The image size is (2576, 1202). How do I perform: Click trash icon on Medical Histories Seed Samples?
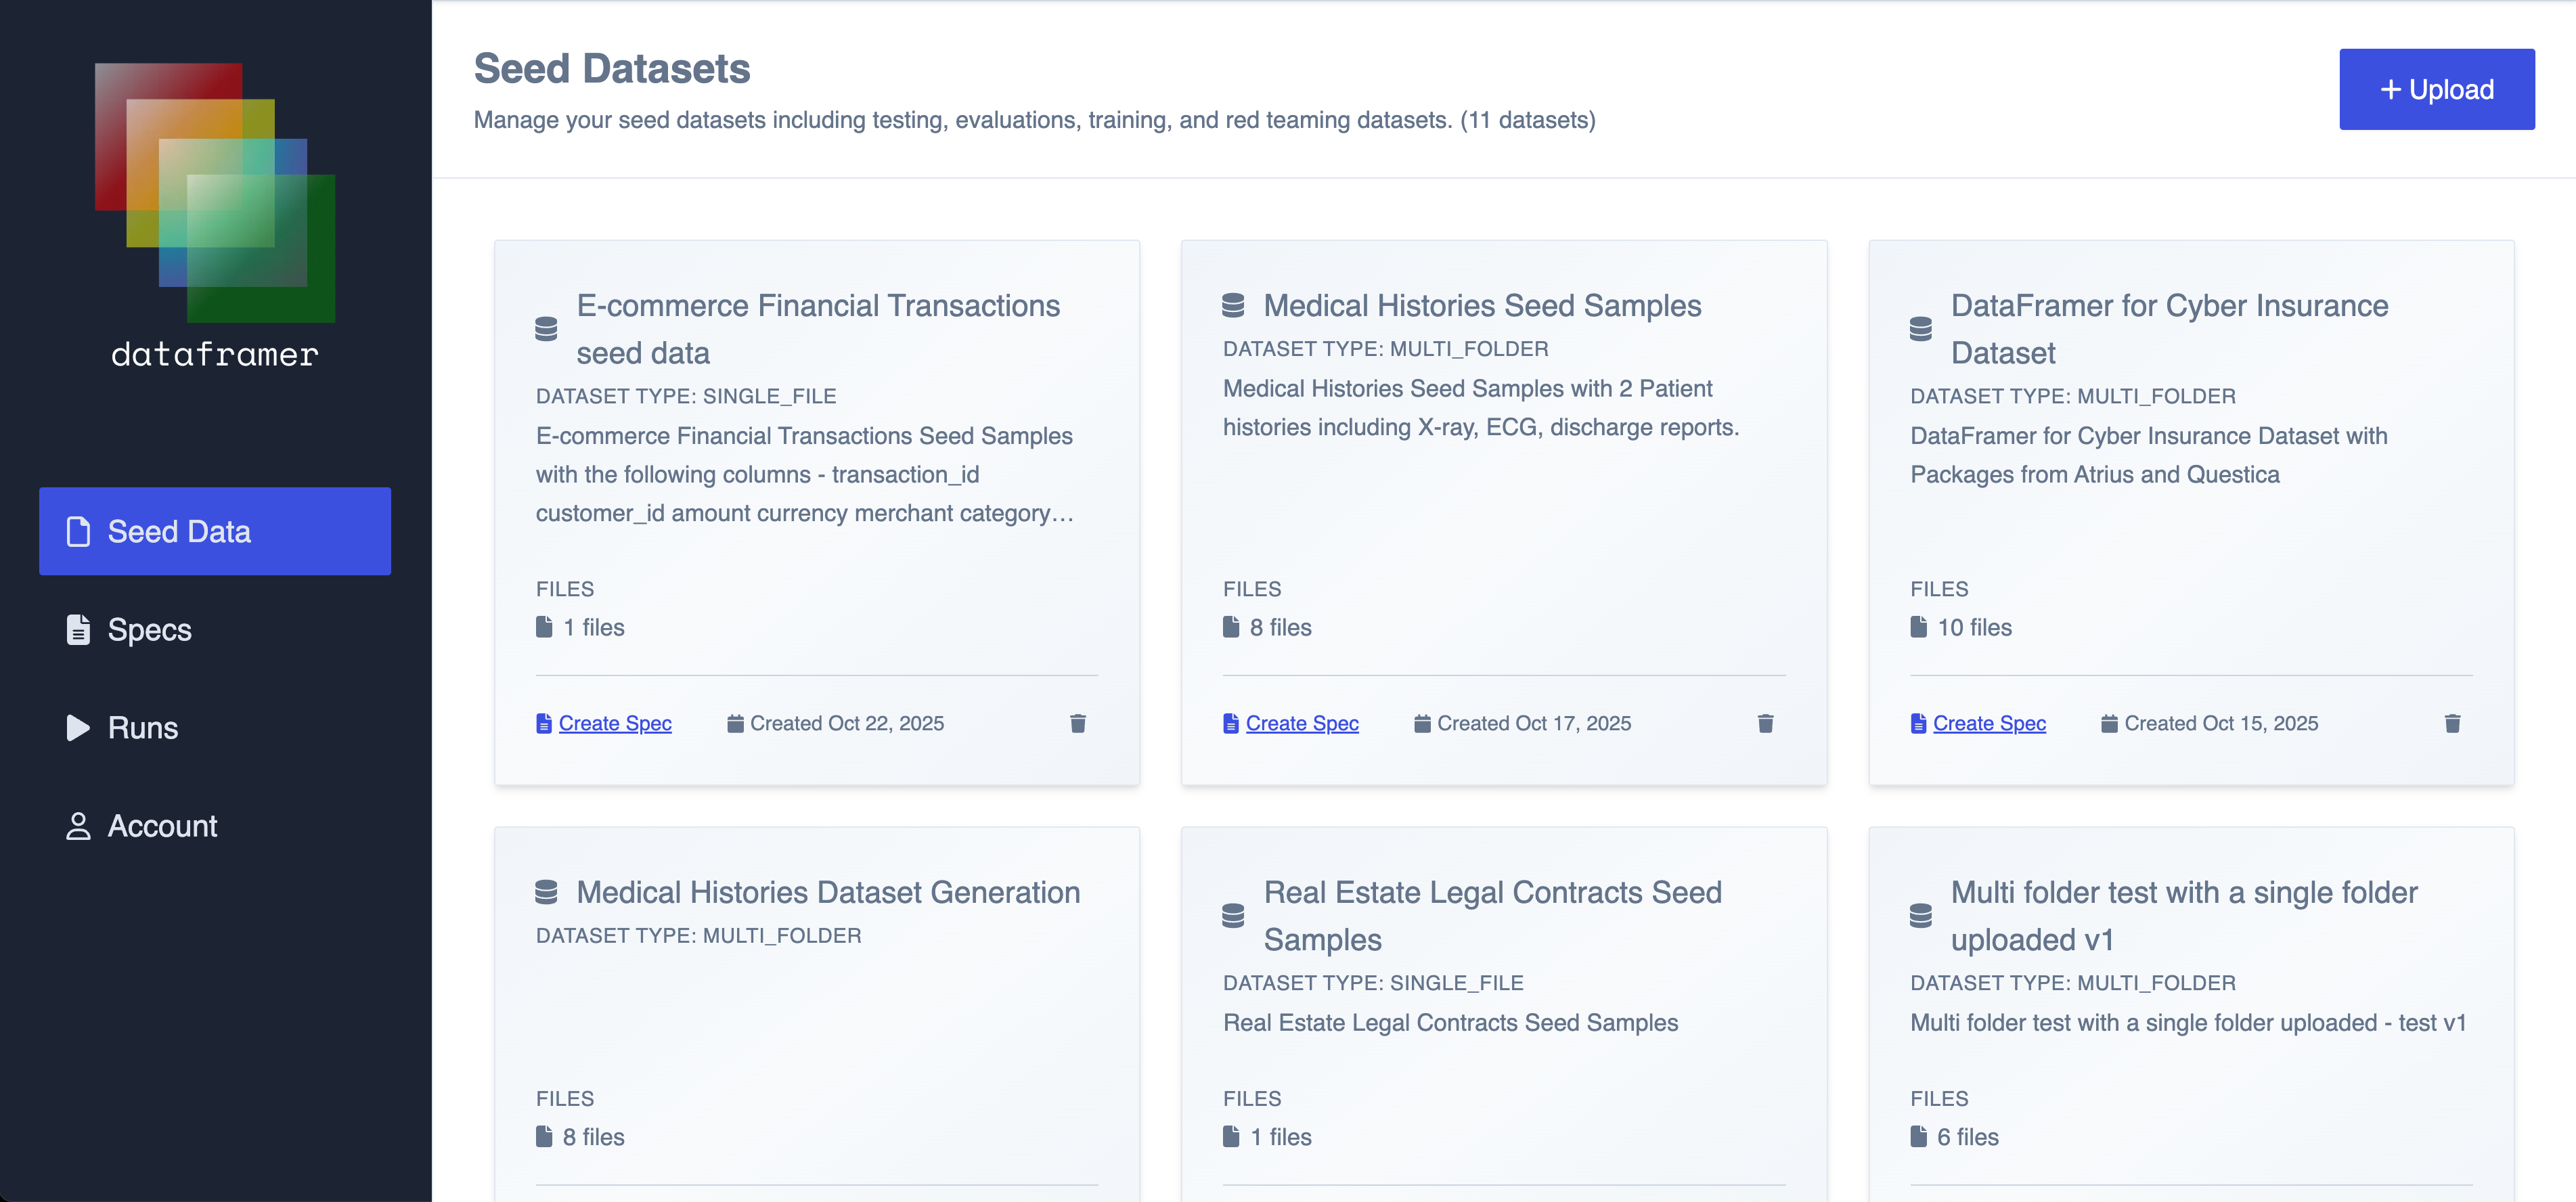pyautogui.click(x=1765, y=723)
